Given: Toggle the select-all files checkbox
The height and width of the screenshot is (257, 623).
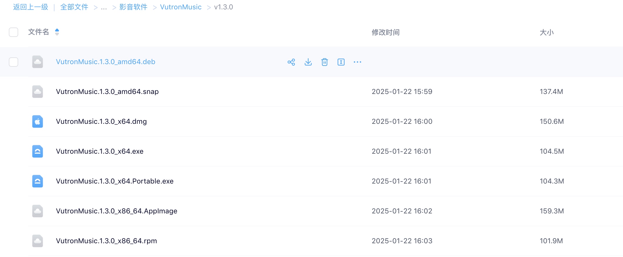Looking at the screenshot, I should coord(14,32).
